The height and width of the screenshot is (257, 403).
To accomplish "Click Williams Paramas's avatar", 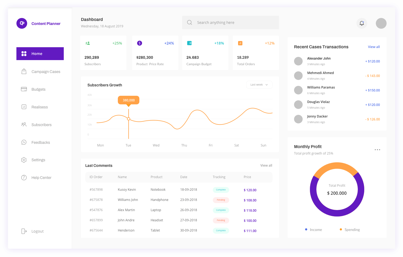I will pyautogui.click(x=298, y=90).
